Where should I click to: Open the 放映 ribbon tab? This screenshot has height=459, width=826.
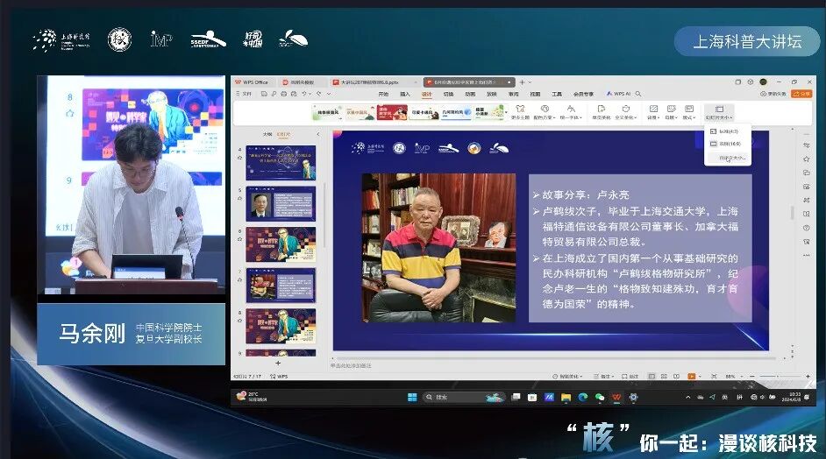pos(492,95)
